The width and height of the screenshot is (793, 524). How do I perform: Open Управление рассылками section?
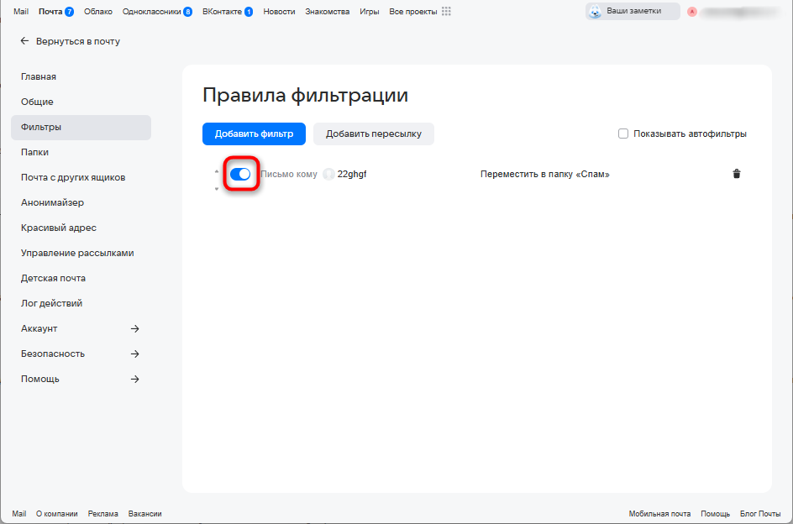(x=81, y=253)
